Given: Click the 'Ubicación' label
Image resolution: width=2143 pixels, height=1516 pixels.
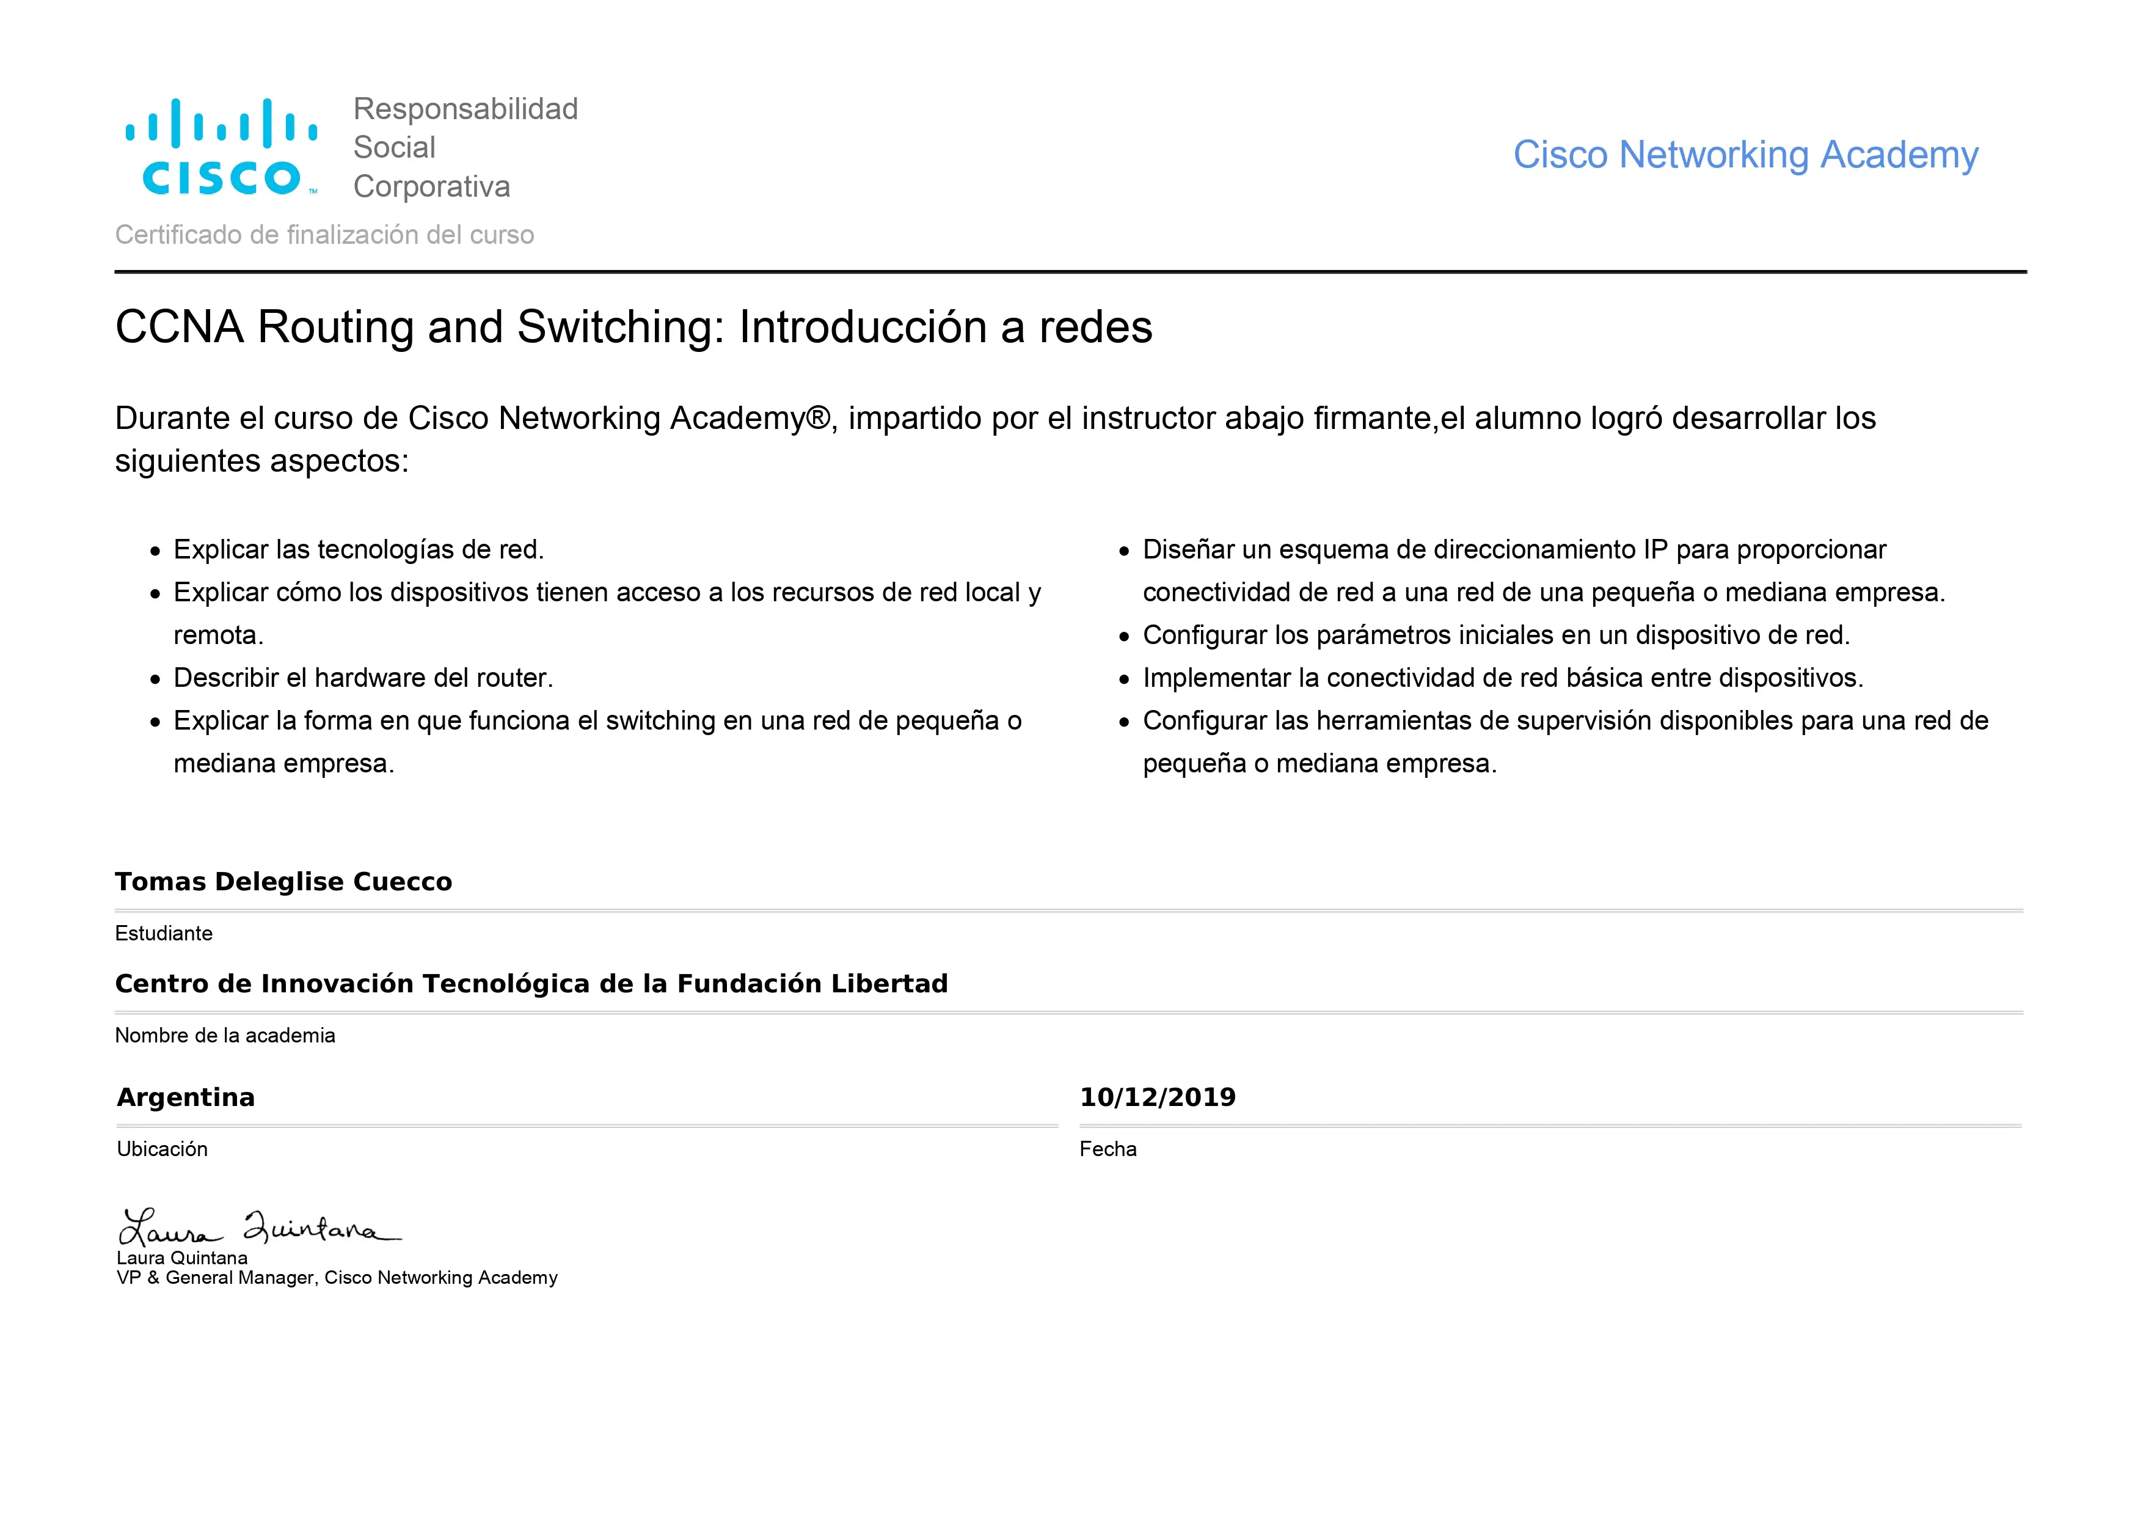Looking at the screenshot, I should 162,1149.
